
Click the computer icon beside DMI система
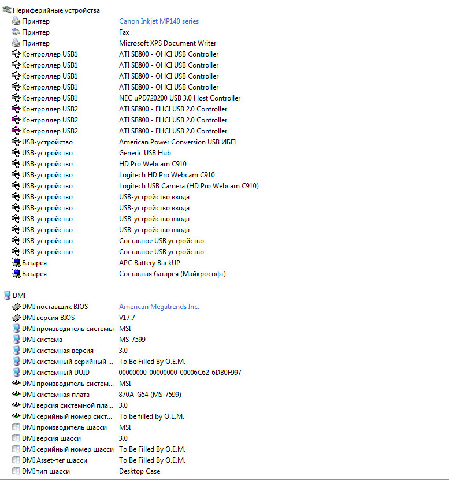tap(16, 339)
